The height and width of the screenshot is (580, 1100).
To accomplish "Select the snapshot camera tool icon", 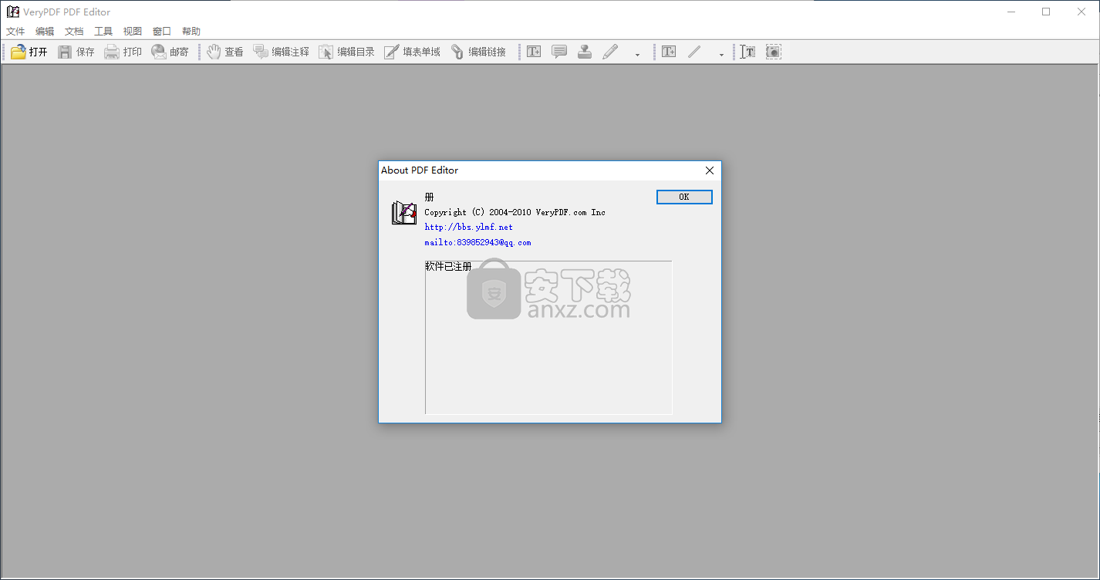I will pos(774,52).
